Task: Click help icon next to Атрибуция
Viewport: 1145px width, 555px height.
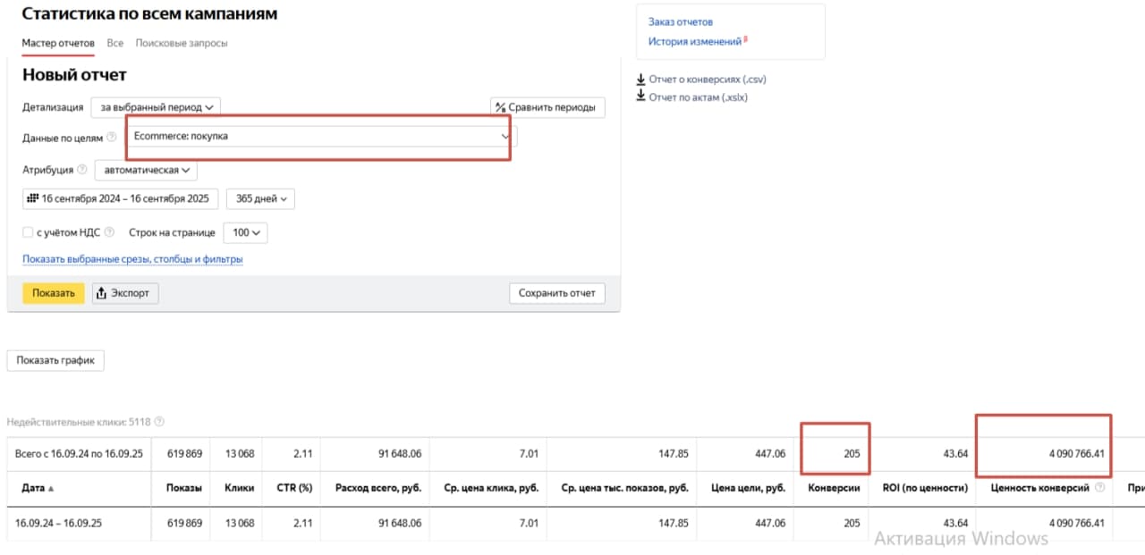Action: pos(82,170)
